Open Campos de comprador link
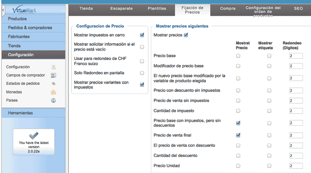Image resolution: width=311 pixels, height=173 pixels. 26,75
